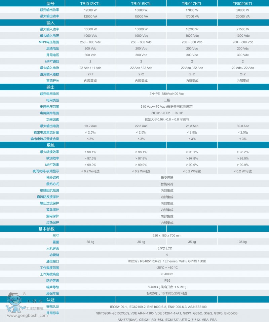Image resolution: width=269 pixels, height=322 pixels.
Task: Click the 3.5寸 LCD interface value
Action: click(167, 248)
